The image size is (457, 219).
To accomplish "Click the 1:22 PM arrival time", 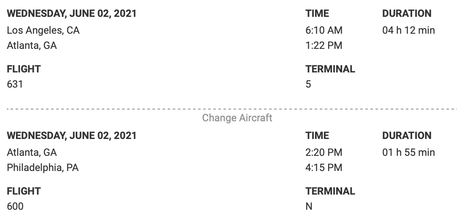I will click(324, 45).
